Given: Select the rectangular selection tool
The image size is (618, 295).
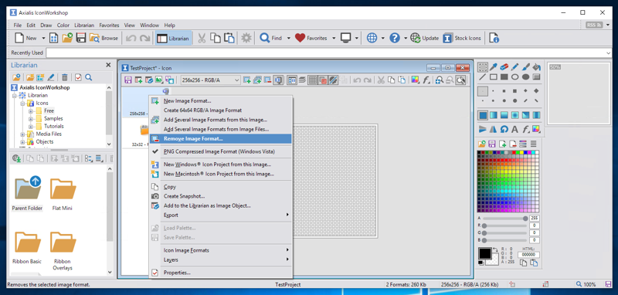Looking at the screenshot, I should point(483,67).
